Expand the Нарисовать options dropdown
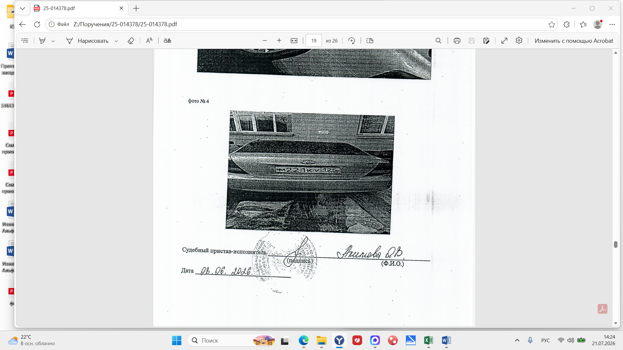623x350 pixels. tap(116, 41)
